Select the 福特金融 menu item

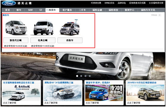point(97,10)
